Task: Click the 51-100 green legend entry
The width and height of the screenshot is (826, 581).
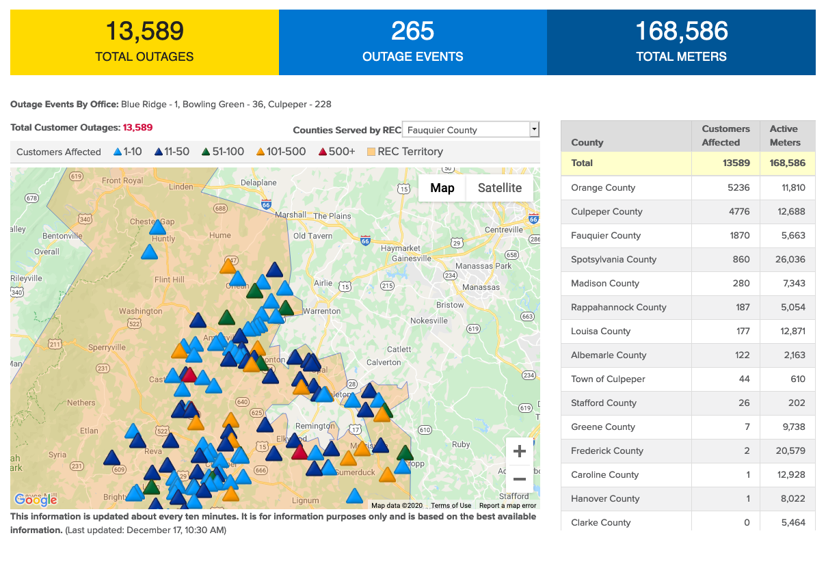Action: pos(222,152)
